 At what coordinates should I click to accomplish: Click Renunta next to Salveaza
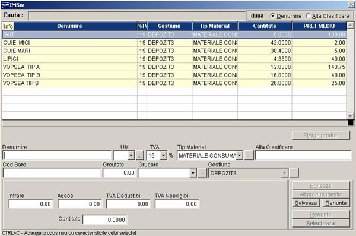click(x=336, y=203)
